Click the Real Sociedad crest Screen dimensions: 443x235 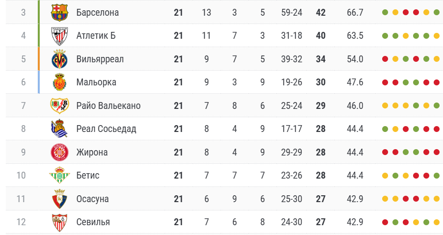(x=59, y=129)
